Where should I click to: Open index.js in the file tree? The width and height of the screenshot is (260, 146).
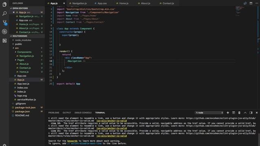[22, 92]
